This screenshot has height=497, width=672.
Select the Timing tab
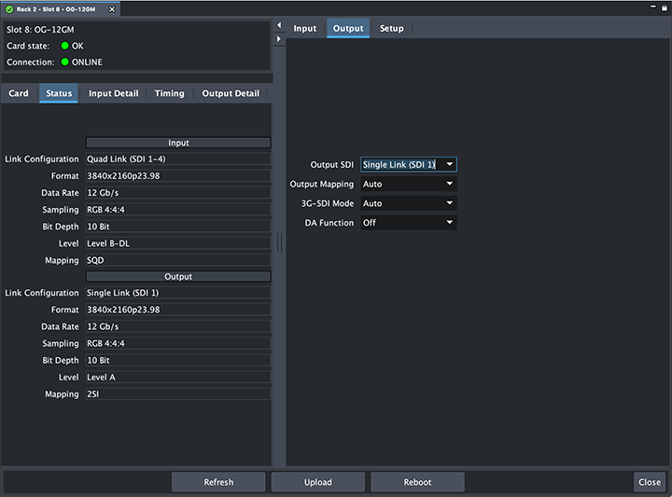point(169,93)
